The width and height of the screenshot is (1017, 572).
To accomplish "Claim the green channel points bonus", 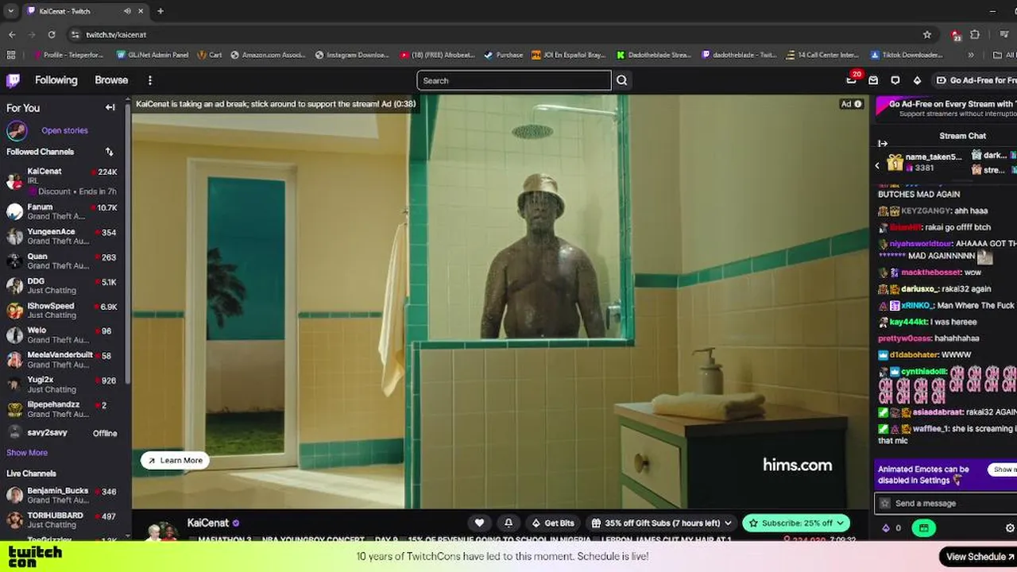I will [x=923, y=528].
